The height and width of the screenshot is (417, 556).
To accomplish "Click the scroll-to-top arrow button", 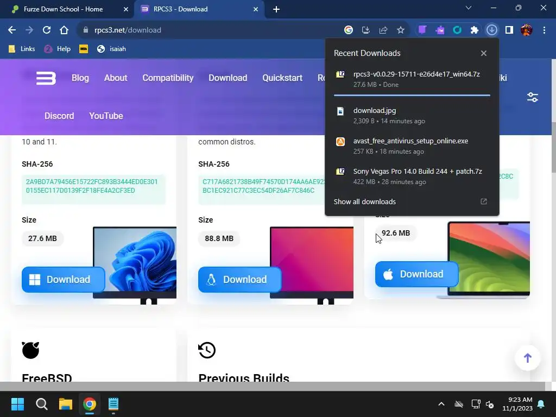I will [x=528, y=358].
